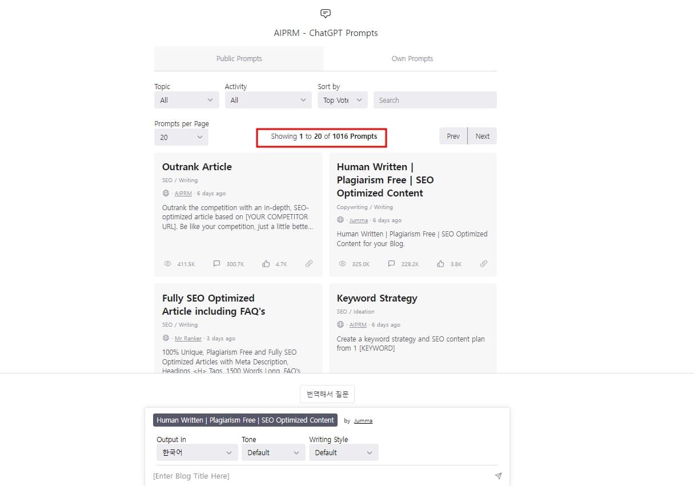This screenshot has width=694, height=486.
Task: Click the 번역해서 질문 button
Action: point(327,393)
